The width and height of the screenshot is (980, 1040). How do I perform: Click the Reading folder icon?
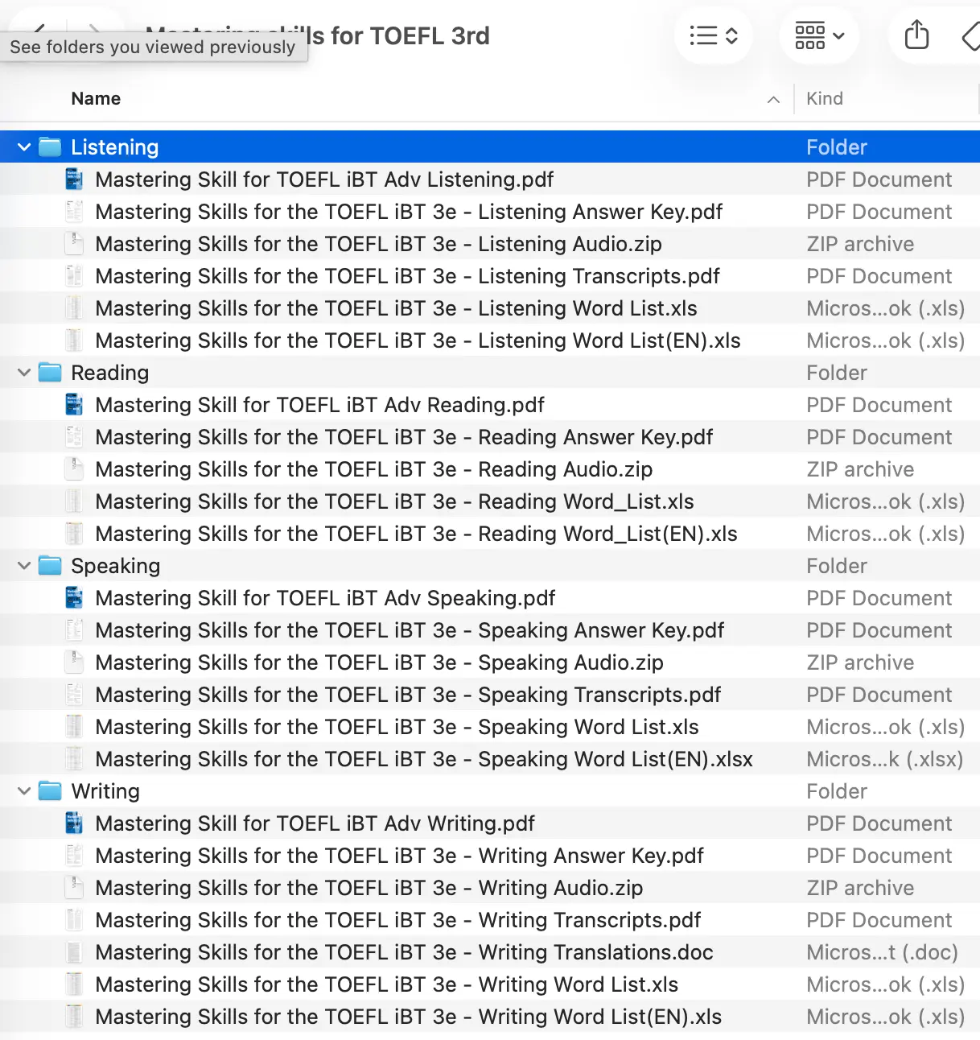point(51,373)
